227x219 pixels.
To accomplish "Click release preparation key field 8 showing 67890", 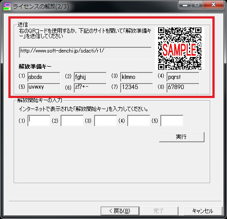I will tap(183, 88).
